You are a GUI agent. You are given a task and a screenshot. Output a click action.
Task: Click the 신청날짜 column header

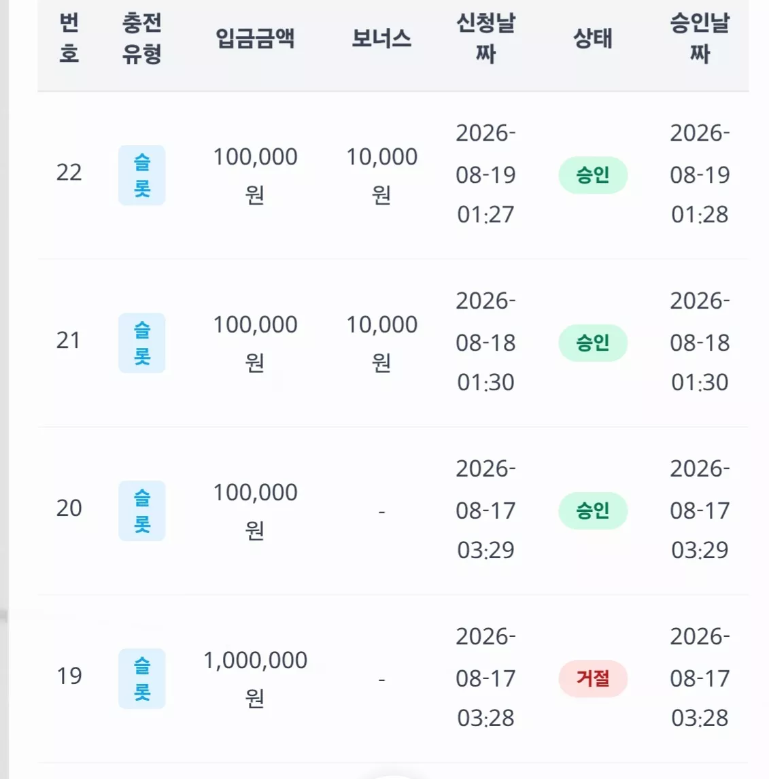pyautogui.click(x=485, y=38)
